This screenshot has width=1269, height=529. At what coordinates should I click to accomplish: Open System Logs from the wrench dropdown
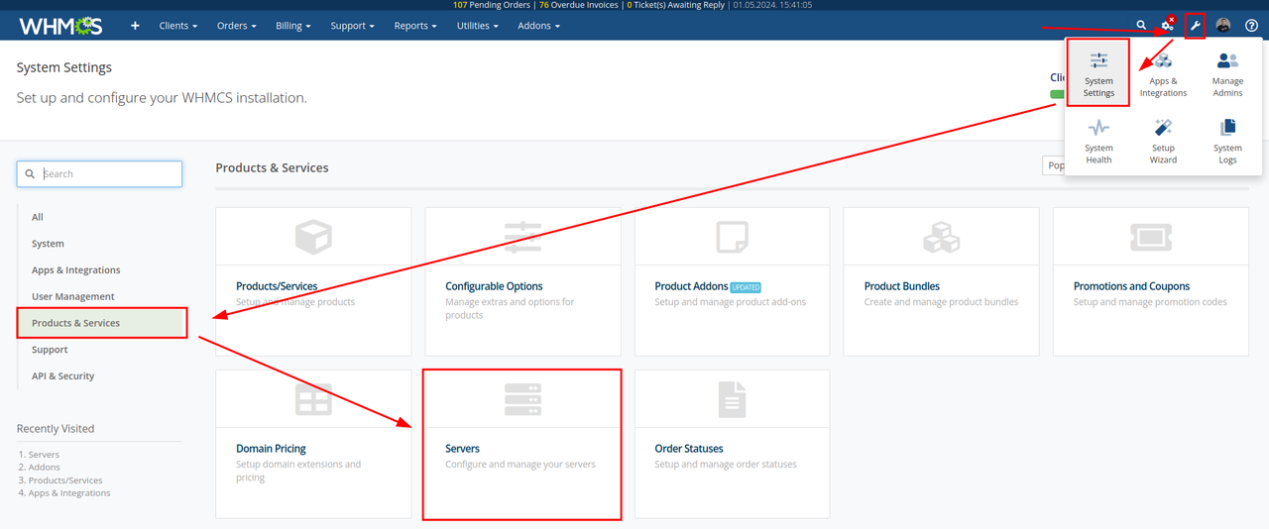click(x=1227, y=141)
